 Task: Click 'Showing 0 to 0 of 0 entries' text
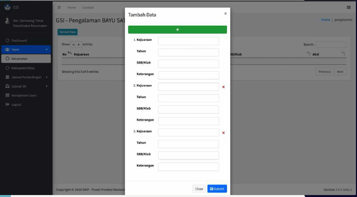(x=80, y=72)
